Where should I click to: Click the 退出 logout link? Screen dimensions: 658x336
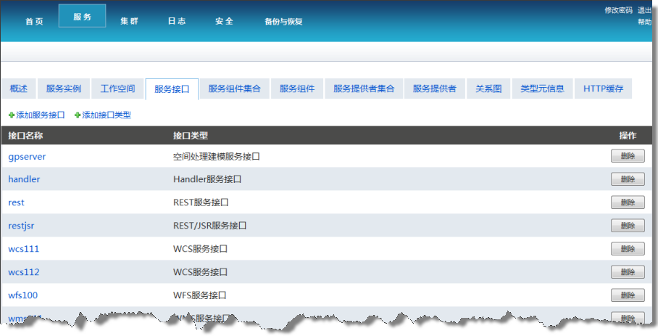[x=644, y=10]
